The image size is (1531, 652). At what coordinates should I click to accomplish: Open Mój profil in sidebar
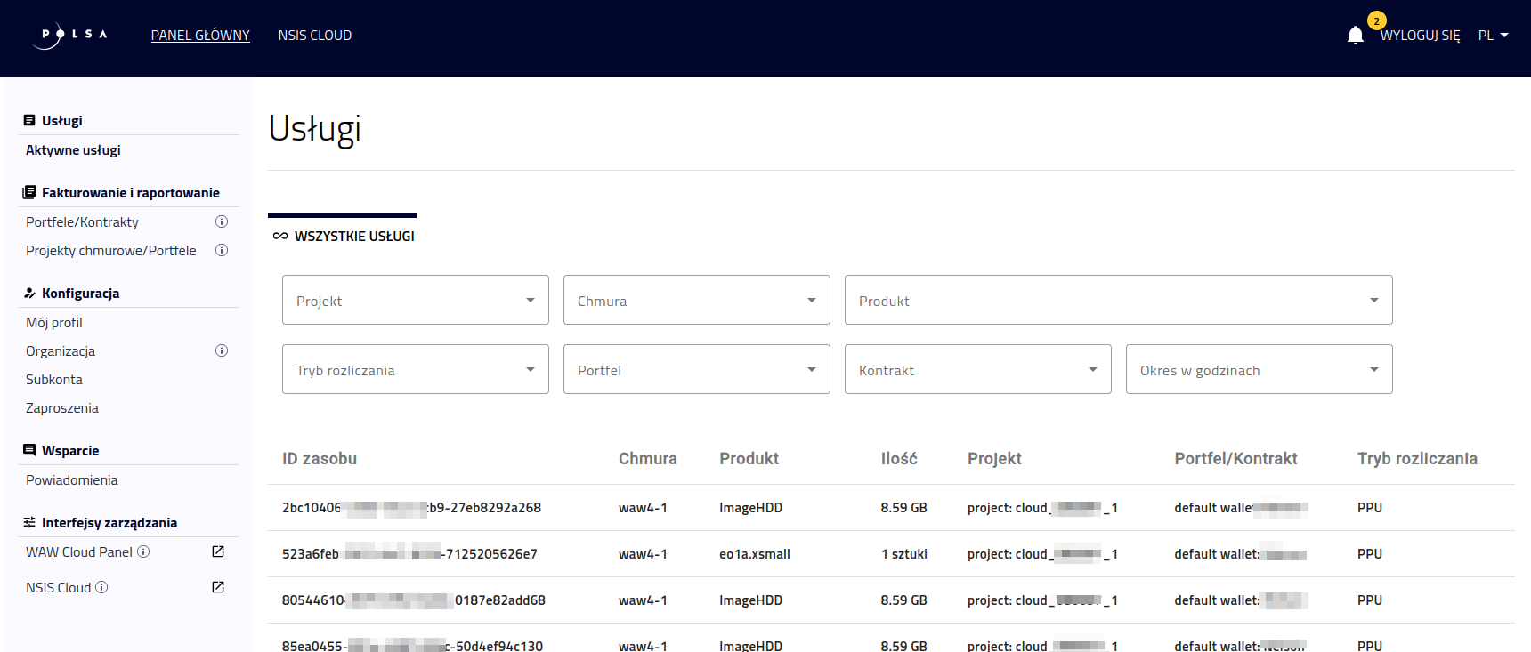[54, 322]
